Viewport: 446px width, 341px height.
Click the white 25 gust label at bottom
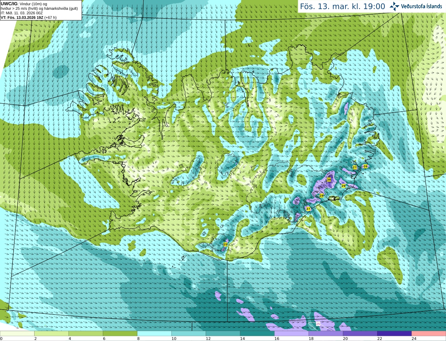(318, 324)
